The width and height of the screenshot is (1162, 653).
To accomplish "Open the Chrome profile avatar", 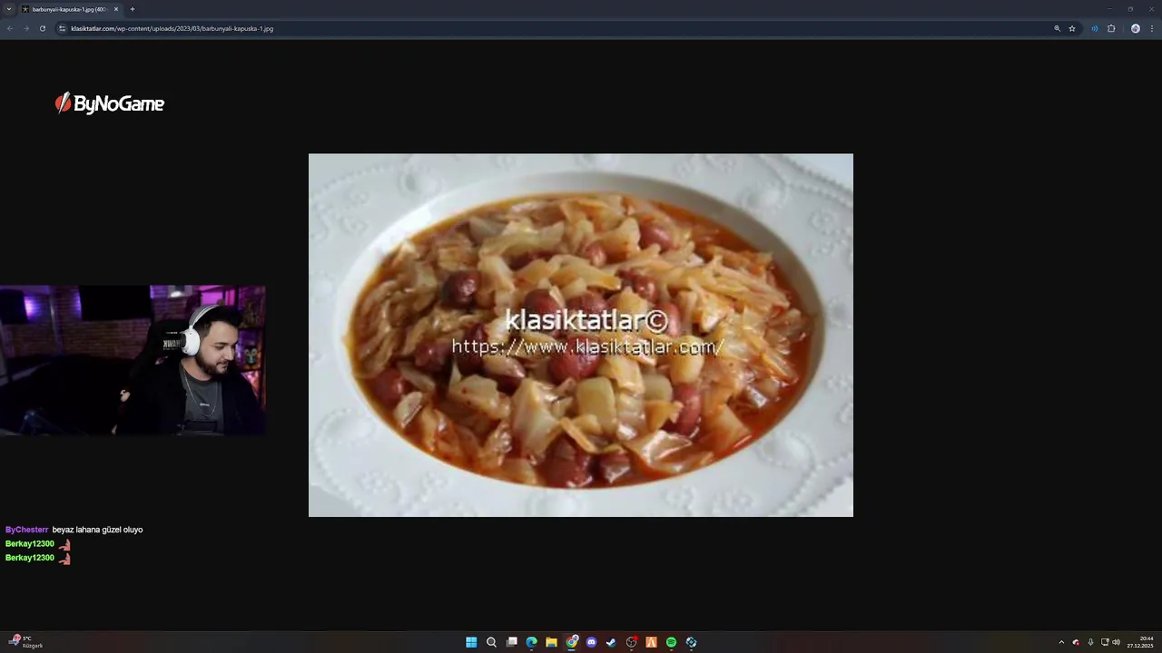I will click(x=1135, y=28).
